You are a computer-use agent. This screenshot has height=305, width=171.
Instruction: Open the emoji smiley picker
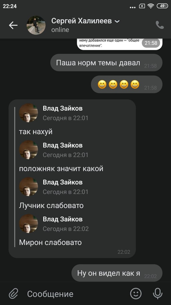(x=136, y=293)
